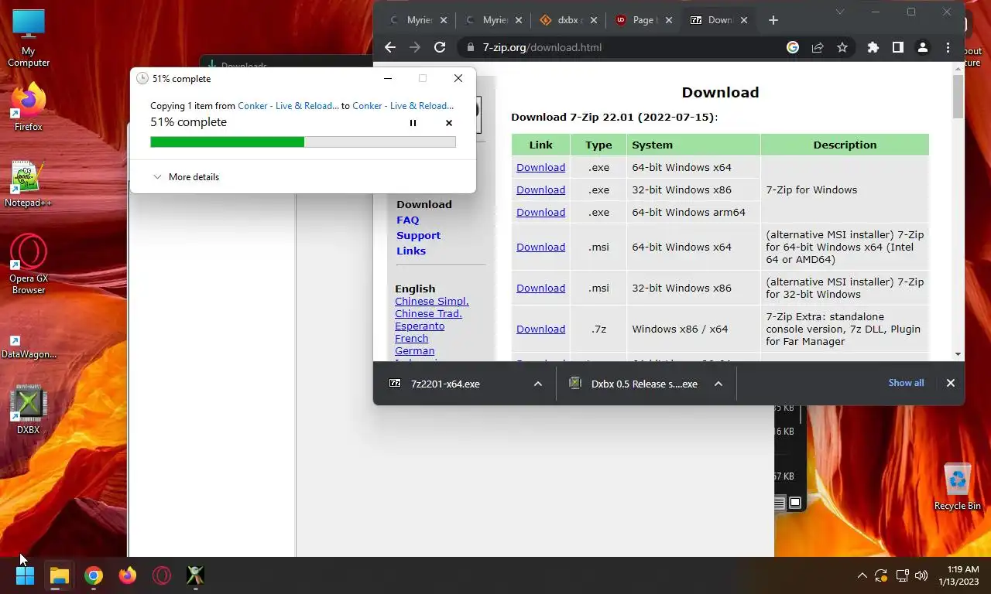Open Firefox from the taskbar
Screen dimensions: 991x594
128,575
